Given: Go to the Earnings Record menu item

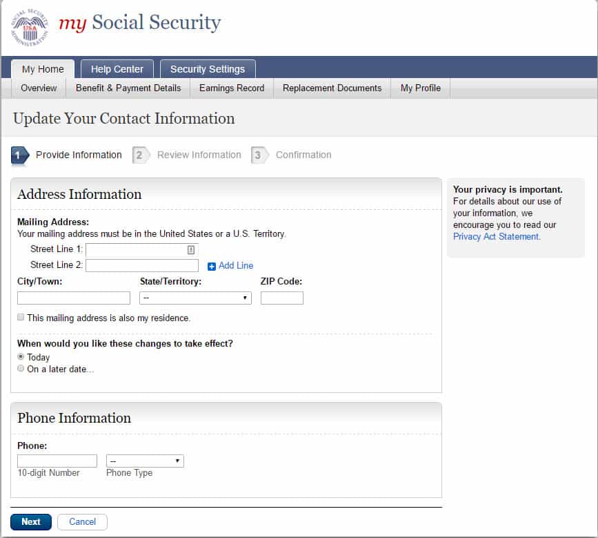Looking at the screenshot, I should [232, 88].
